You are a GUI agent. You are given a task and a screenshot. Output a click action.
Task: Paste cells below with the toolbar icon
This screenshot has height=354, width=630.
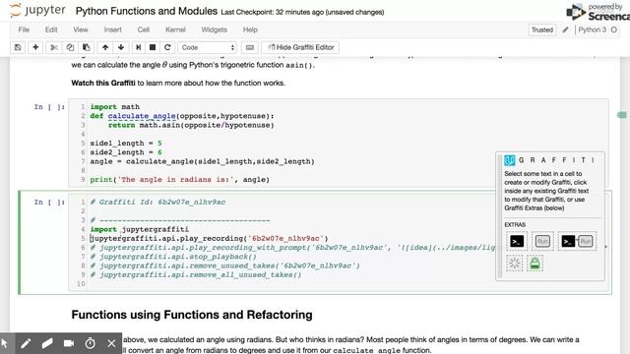coord(86,47)
